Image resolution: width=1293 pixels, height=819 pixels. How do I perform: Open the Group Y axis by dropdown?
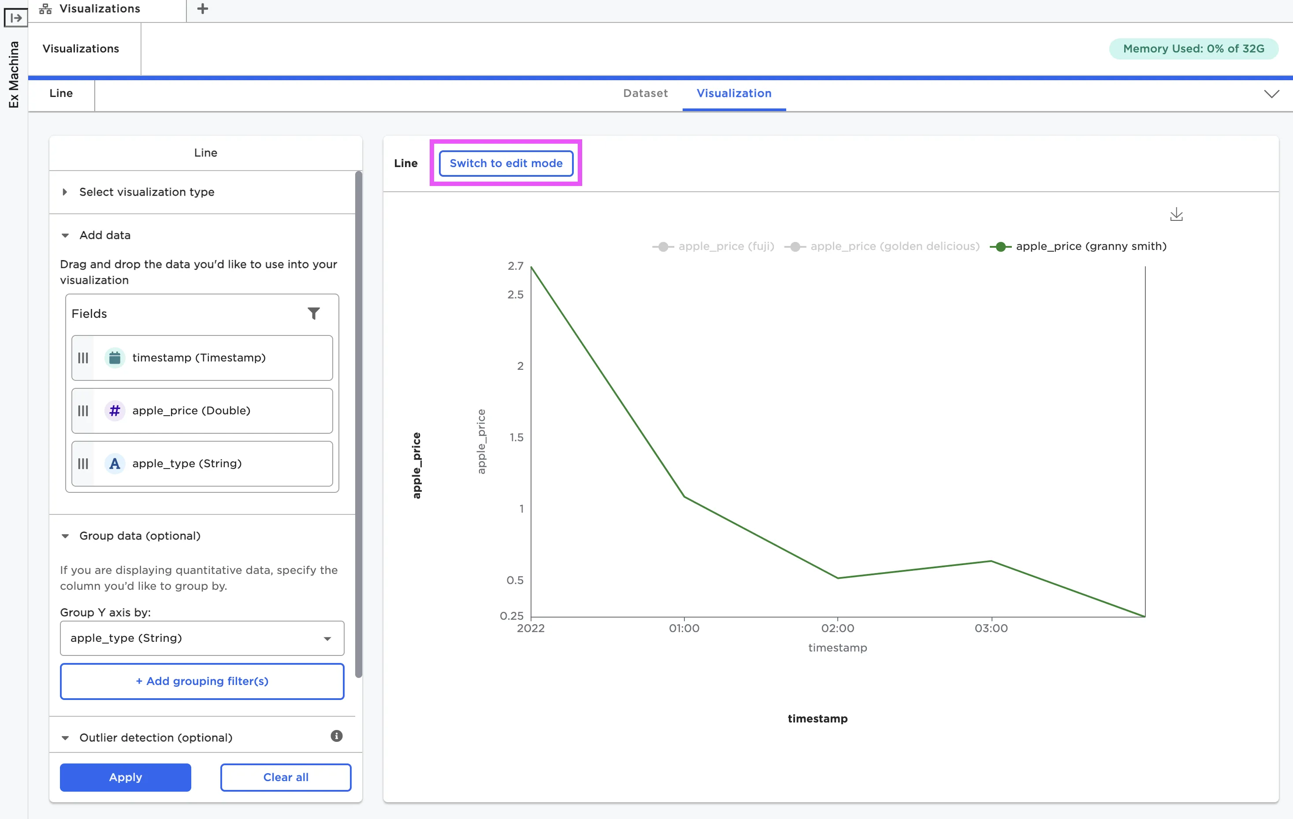[202, 638]
